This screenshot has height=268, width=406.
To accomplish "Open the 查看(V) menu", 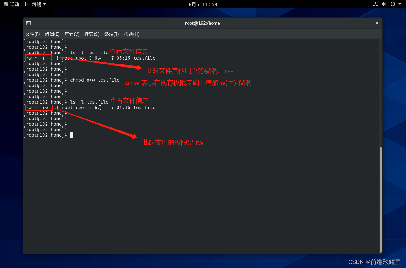I will pos(72,34).
